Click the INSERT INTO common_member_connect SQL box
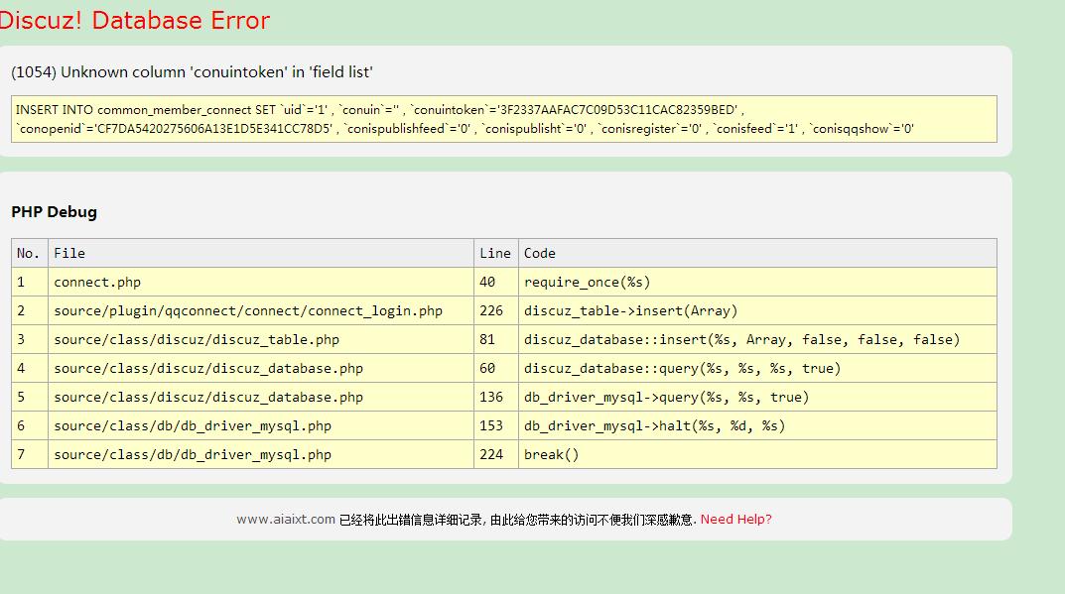Viewport: 1065px width, 594px height. point(503,119)
